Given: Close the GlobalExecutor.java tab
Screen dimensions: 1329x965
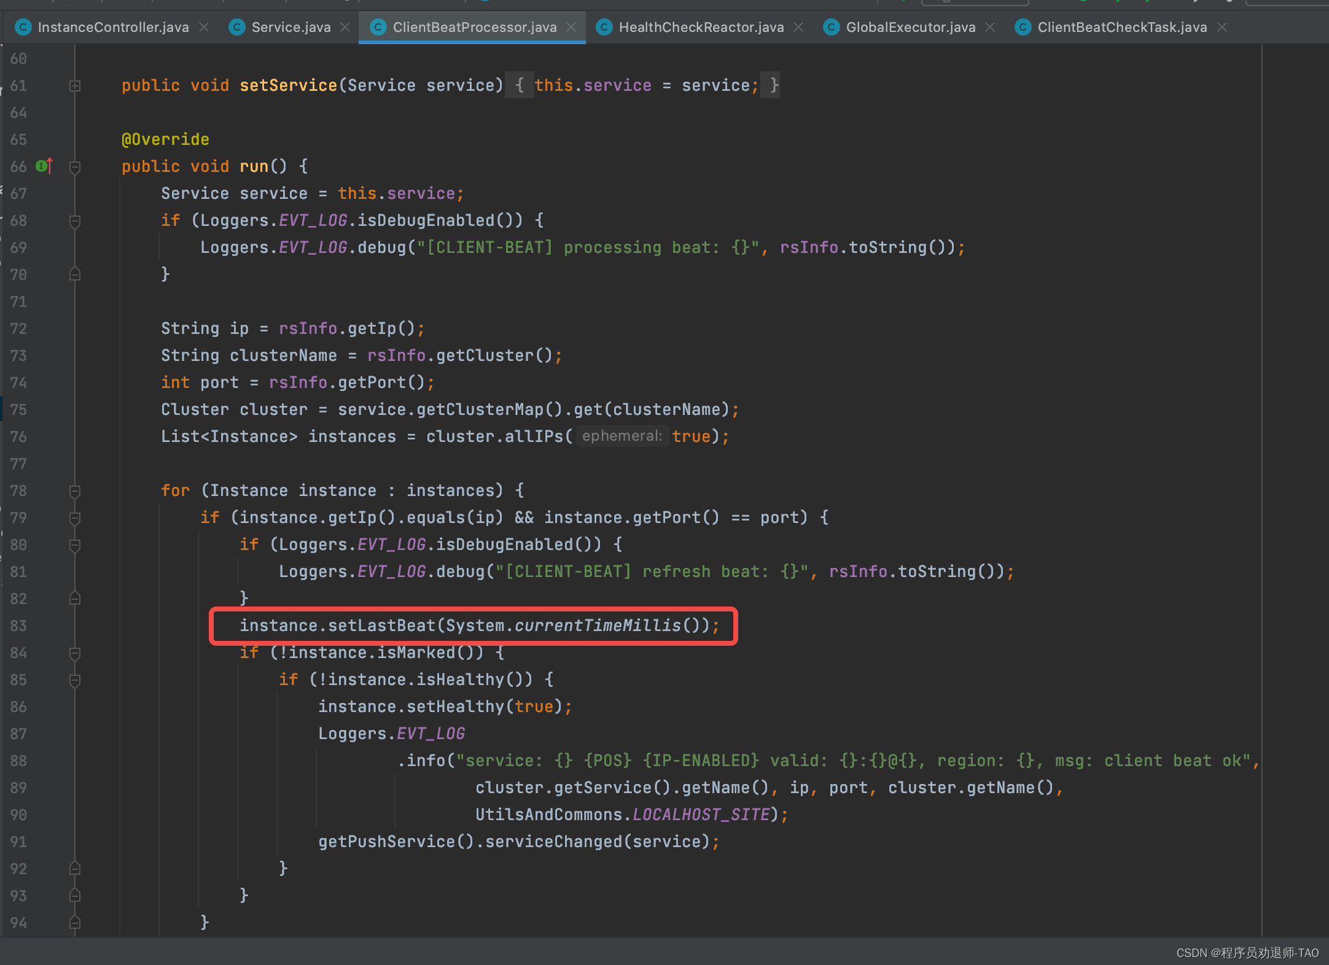Looking at the screenshot, I should tap(990, 27).
